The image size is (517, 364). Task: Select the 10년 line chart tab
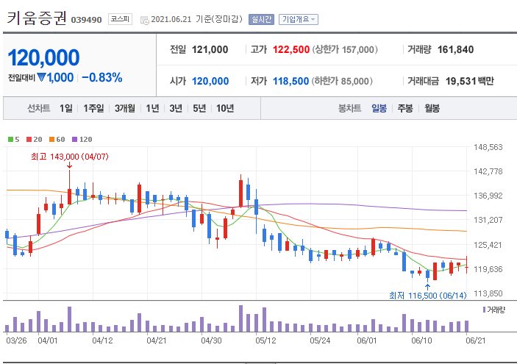(x=225, y=108)
